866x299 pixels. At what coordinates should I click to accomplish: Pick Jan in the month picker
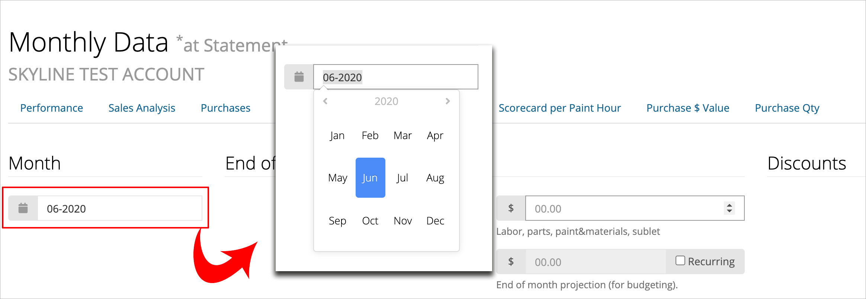[337, 136]
